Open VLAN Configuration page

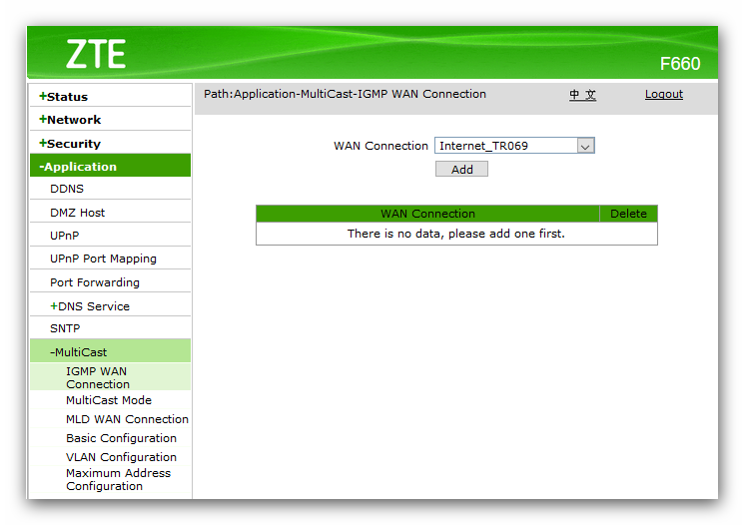[x=121, y=457]
